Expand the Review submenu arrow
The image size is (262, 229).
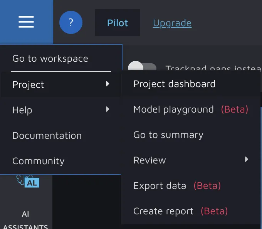247,159
